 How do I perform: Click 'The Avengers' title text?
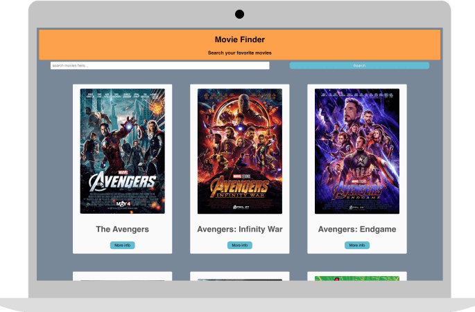pos(122,229)
